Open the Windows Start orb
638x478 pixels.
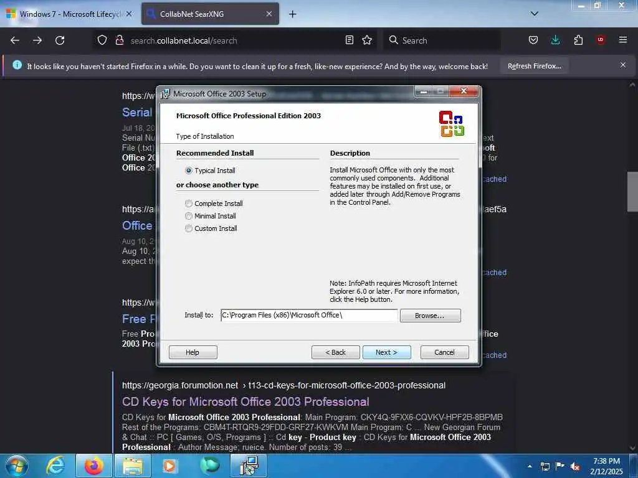(x=17, y=466)
